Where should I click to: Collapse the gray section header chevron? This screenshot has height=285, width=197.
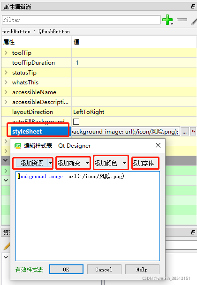[6, 160]
